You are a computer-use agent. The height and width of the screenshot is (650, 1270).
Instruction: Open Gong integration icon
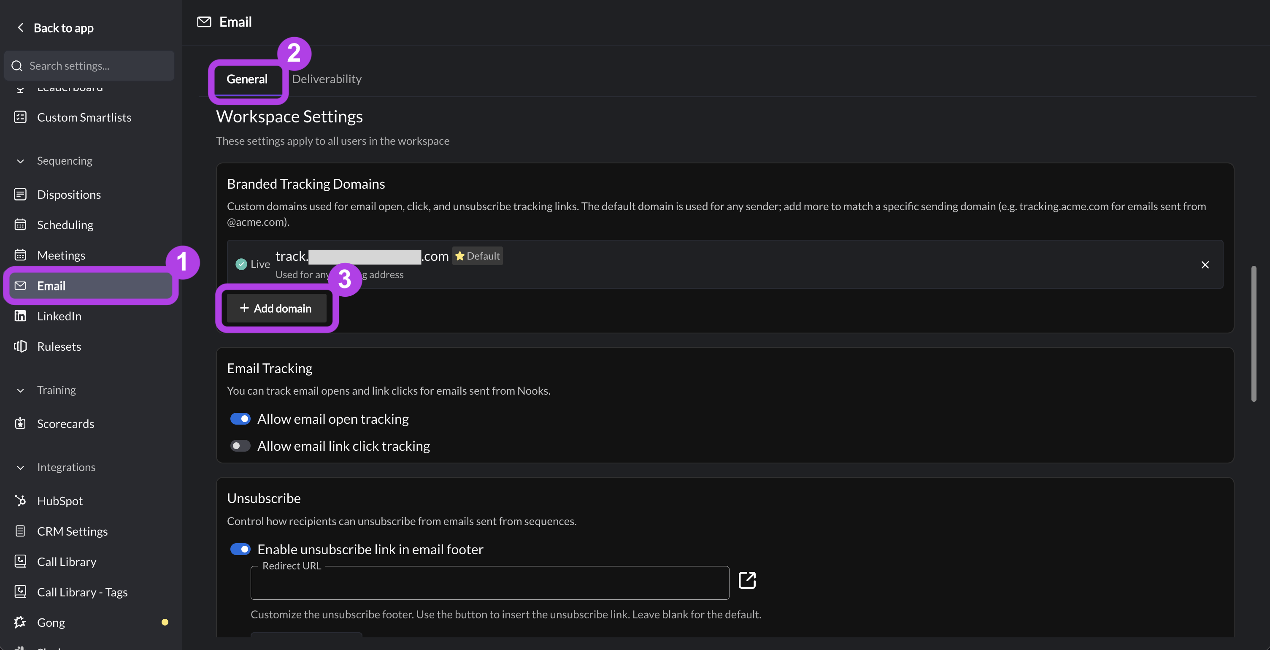[x=20, y=622]
